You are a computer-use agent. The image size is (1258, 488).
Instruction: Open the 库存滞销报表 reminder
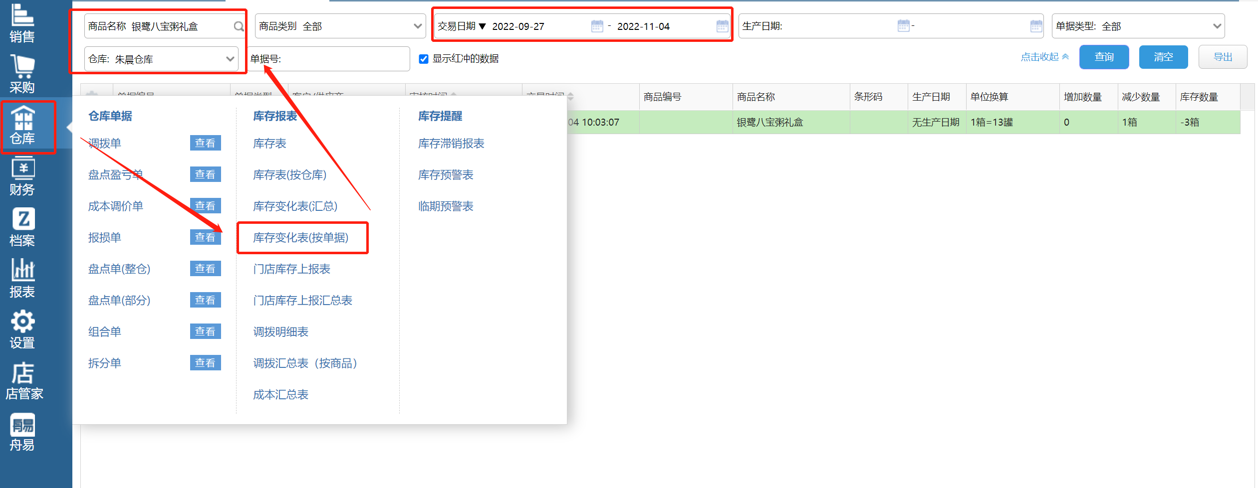tap(451, 144)
